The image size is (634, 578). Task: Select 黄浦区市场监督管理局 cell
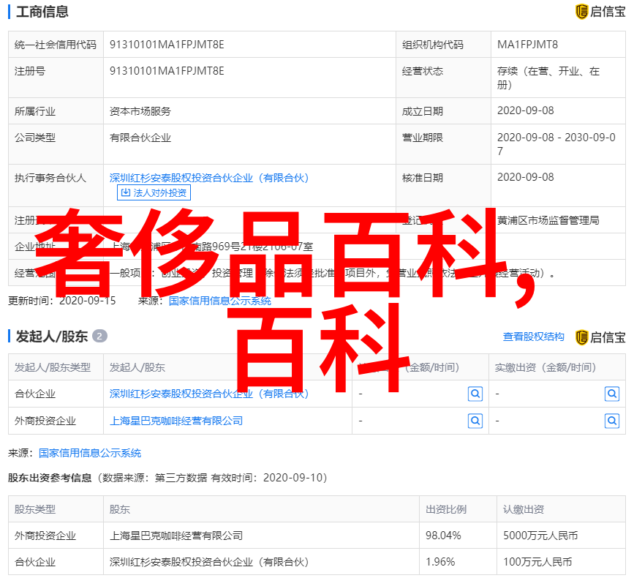(548, 220)
